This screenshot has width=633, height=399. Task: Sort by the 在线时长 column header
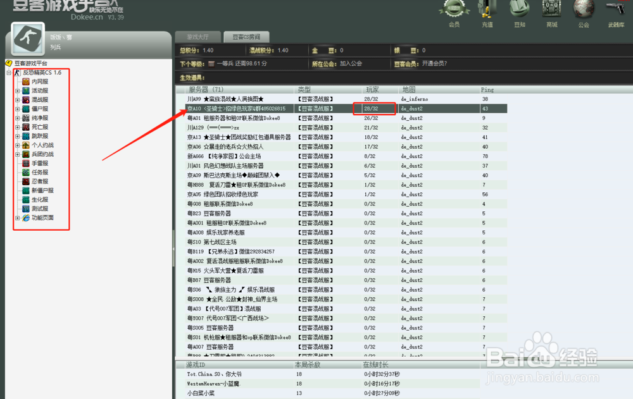tap(420, 365)
